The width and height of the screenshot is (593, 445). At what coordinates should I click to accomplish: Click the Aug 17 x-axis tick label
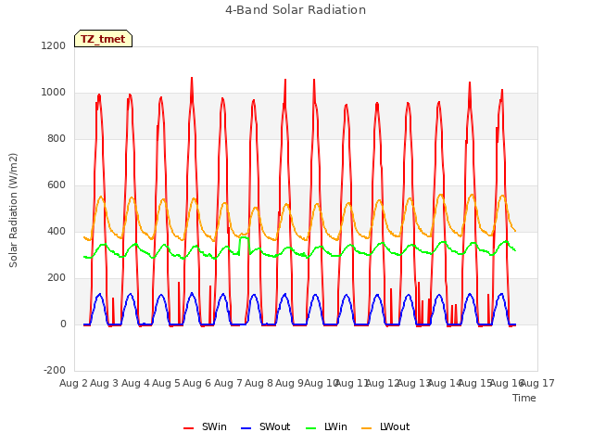(x=537, y=383)
